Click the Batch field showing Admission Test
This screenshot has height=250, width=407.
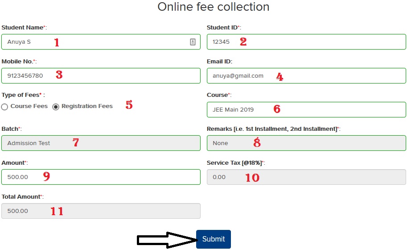point(101,143)
